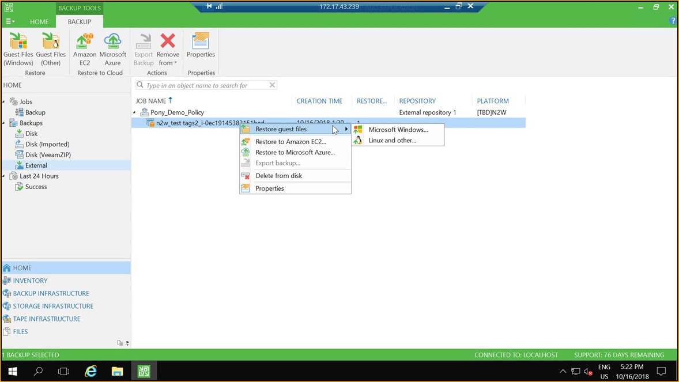Open INVENTORY view
This screenshot has width=679, height=382.
(66, 281)
